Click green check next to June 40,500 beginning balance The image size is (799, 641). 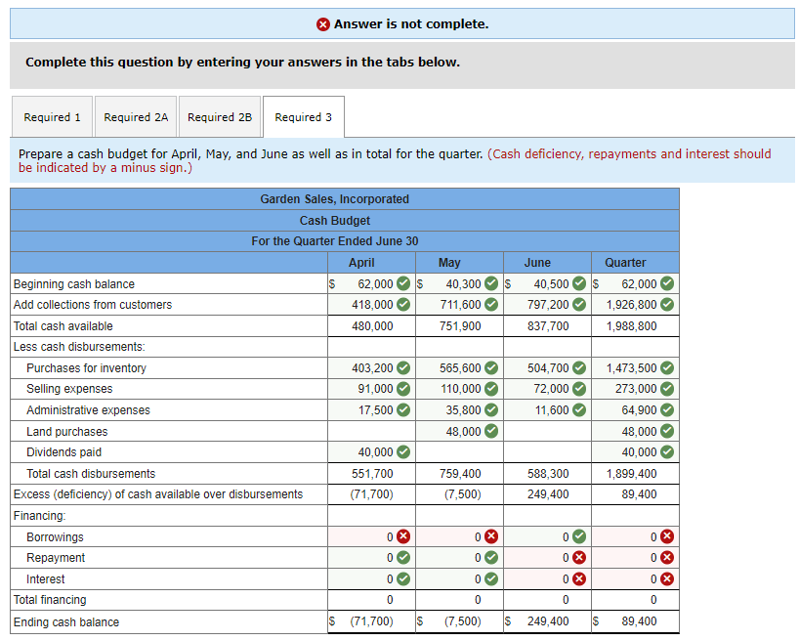point(579,283)
